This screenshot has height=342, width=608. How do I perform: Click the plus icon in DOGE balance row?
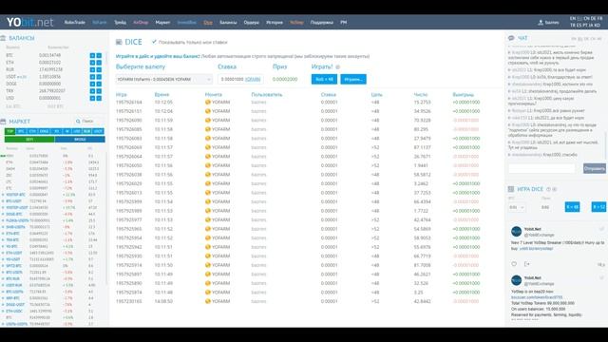[x=92, y=84]
